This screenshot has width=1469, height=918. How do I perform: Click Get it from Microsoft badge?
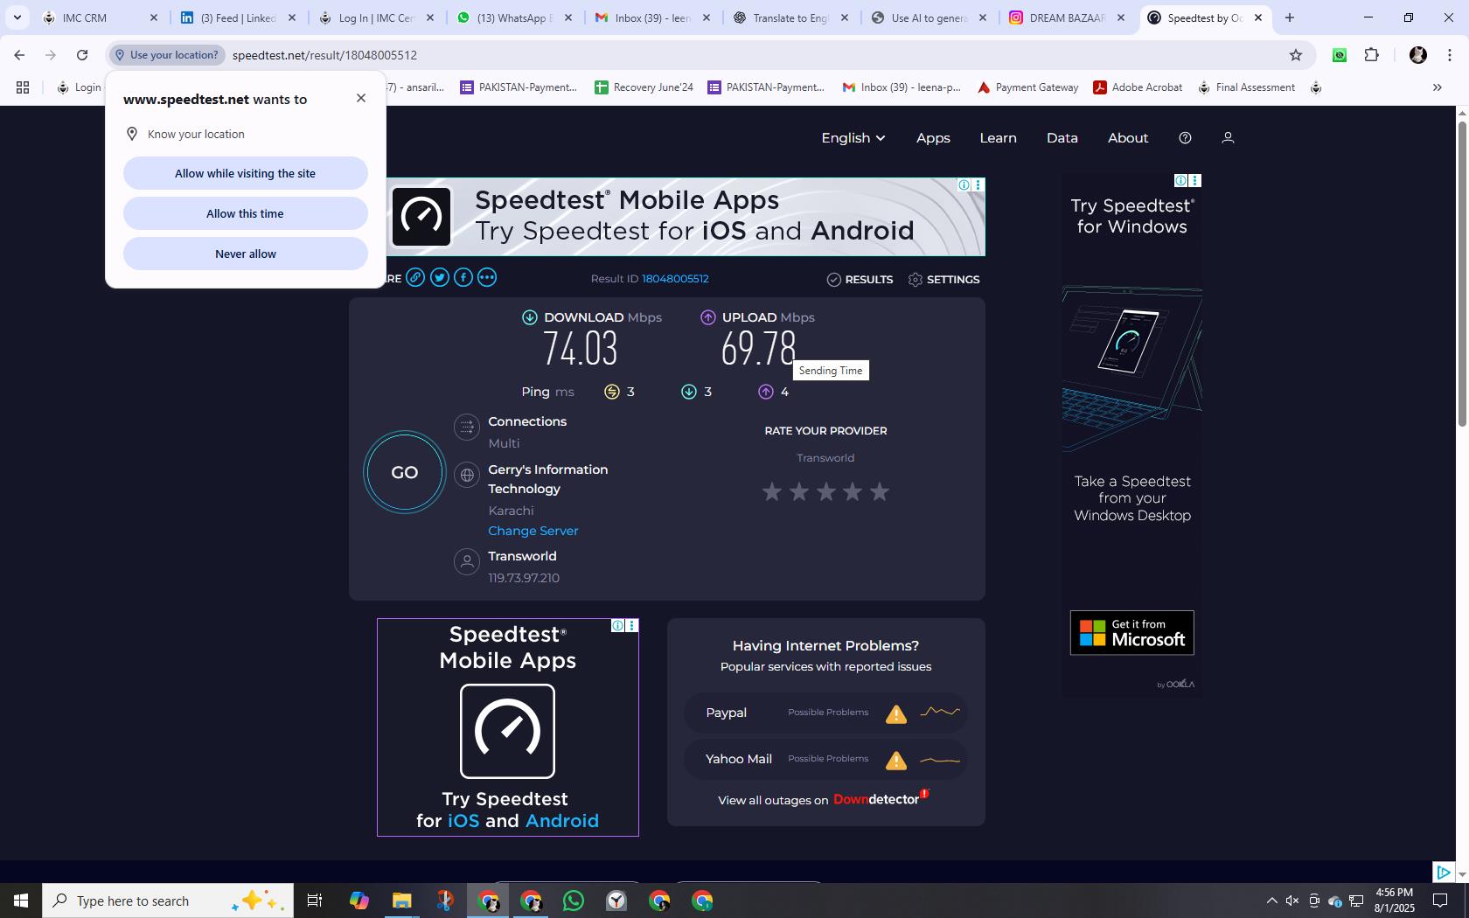click(1131, 632)
